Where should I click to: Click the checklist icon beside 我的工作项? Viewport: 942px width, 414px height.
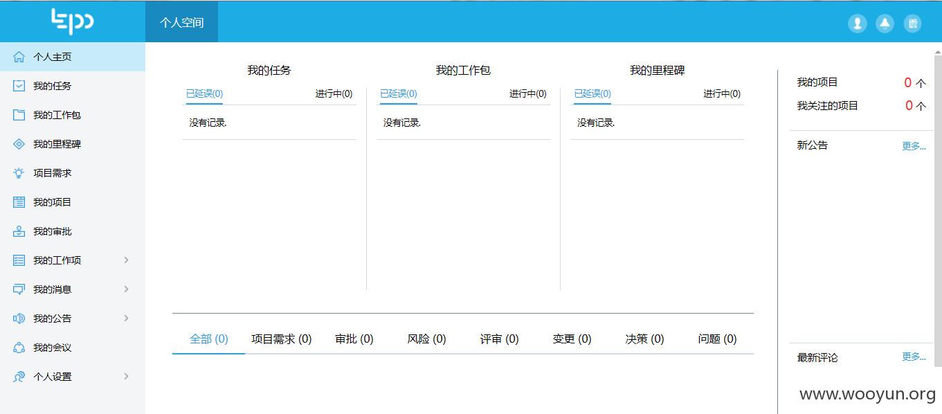tap(19, 260)
